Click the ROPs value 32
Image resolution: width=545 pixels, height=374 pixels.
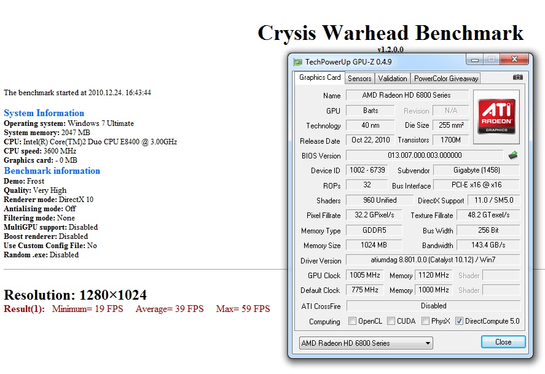tap(367, 185)
